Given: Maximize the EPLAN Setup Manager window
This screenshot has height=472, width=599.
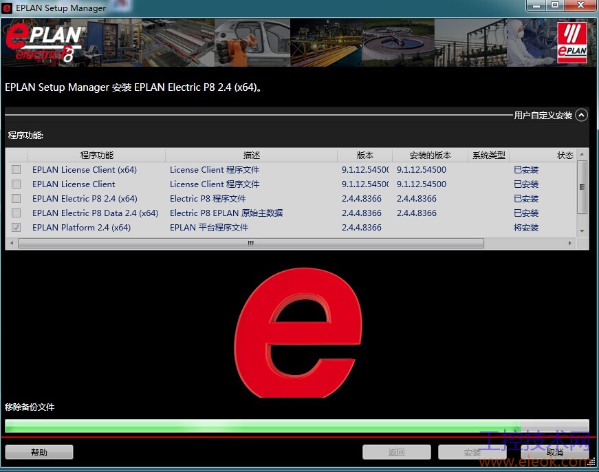Looking at the screenshot, I should tap(555, 6).
